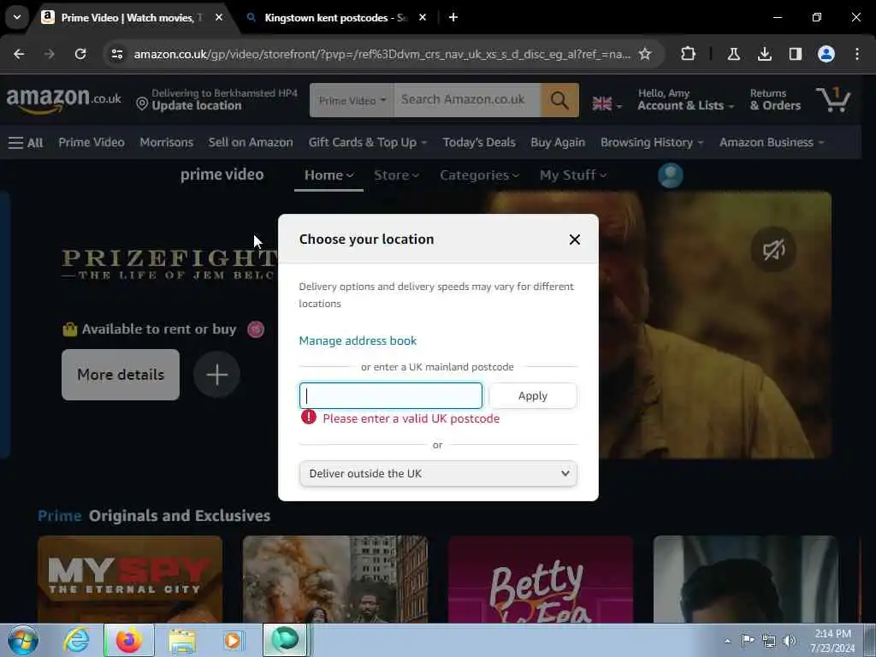
Task: Open the Betty la Fea thumbnail
Action: tap(541, 579)
